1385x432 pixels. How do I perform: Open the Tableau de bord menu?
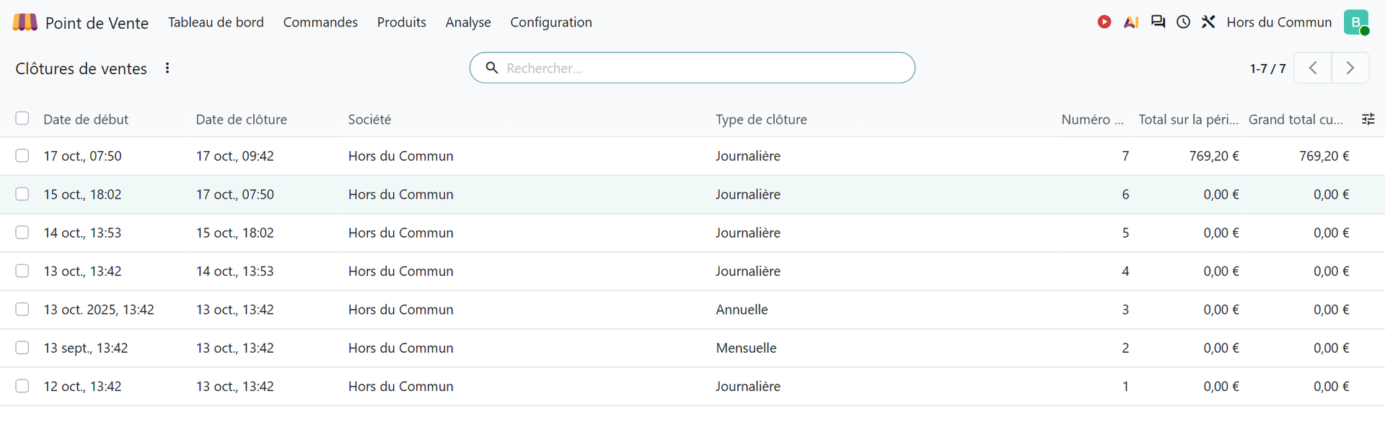tap(216, 22)
